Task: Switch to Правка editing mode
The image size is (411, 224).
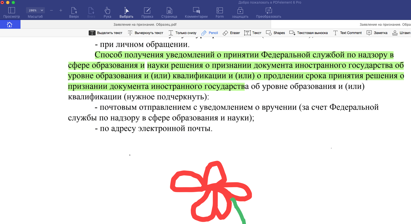Action: [147, 12]
